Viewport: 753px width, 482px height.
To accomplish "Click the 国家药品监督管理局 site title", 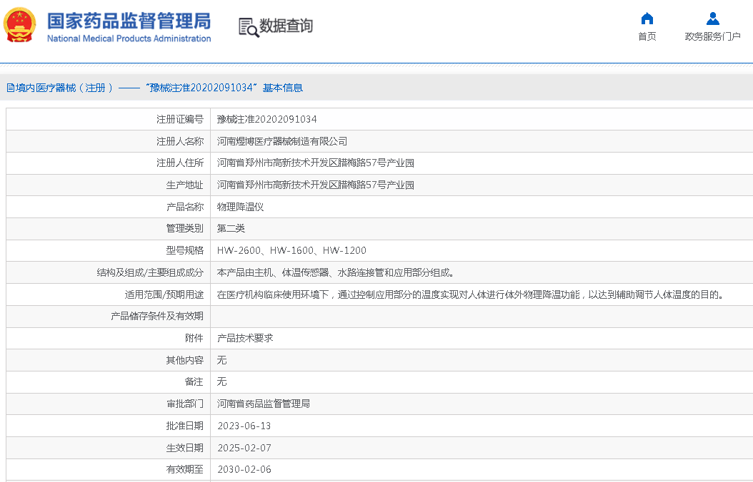I will (129, 20).
